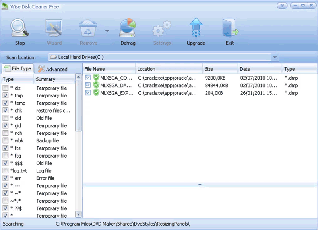Open the Scan location dropdown
Viewport: 318px width, 230px height.
click(x=275, y=57)
